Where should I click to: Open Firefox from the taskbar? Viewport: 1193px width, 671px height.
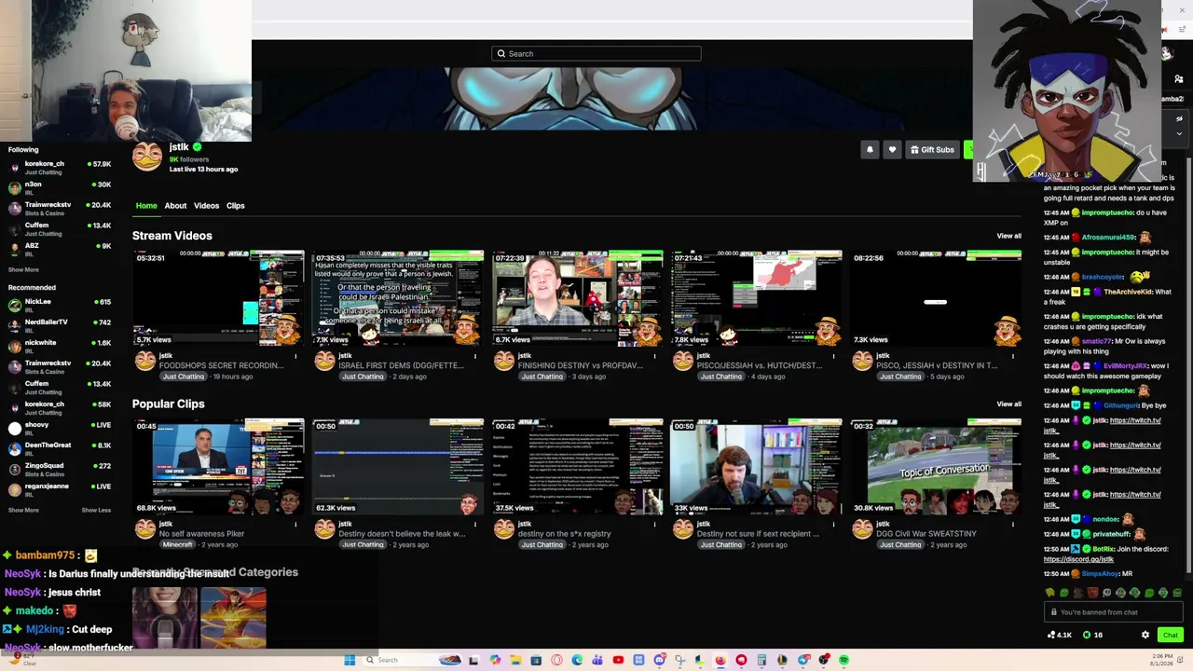(720, 660)
